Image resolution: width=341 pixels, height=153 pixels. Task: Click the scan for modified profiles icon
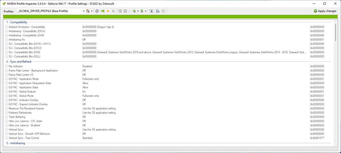click(x=157, y=11)
